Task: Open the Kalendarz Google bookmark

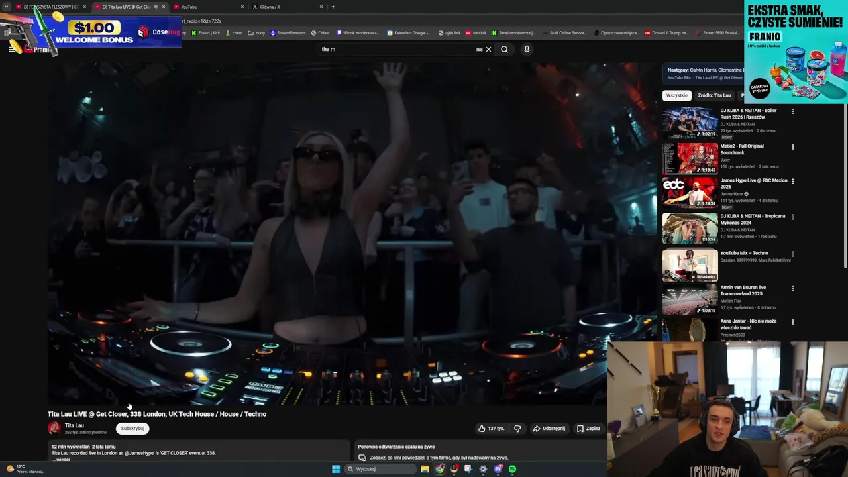Action: (x=409, y=33)
